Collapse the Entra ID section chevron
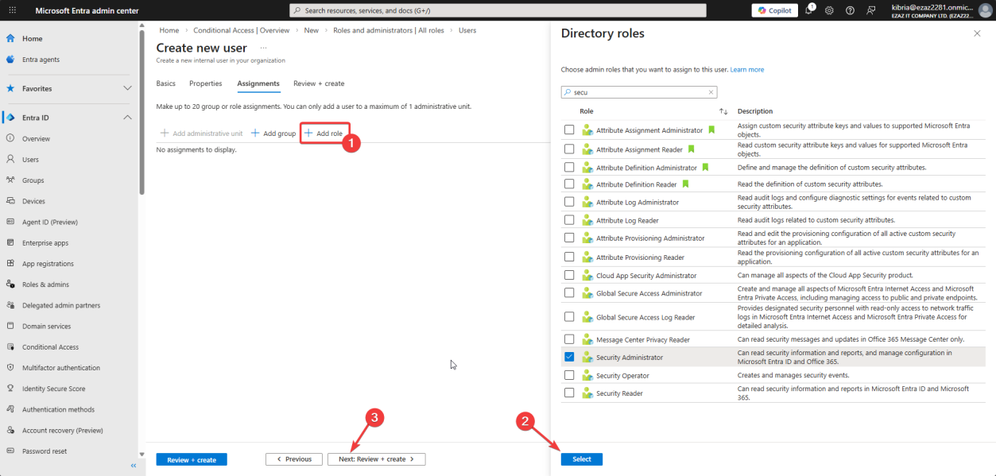Screen dimensions: 996x476 [x=127, y=118]
